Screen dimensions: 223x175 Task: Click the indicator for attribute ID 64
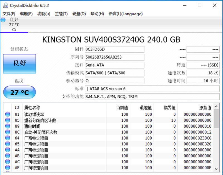point(8,138)
